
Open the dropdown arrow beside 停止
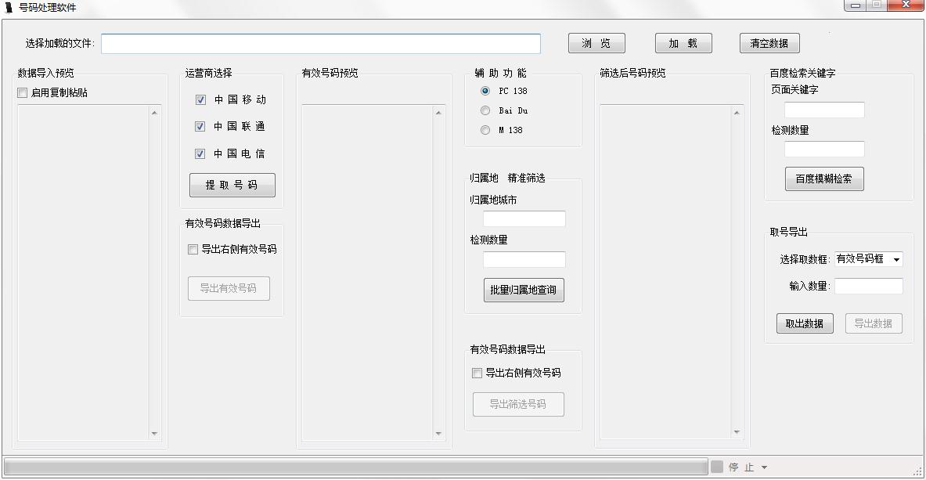pos(765,467)
